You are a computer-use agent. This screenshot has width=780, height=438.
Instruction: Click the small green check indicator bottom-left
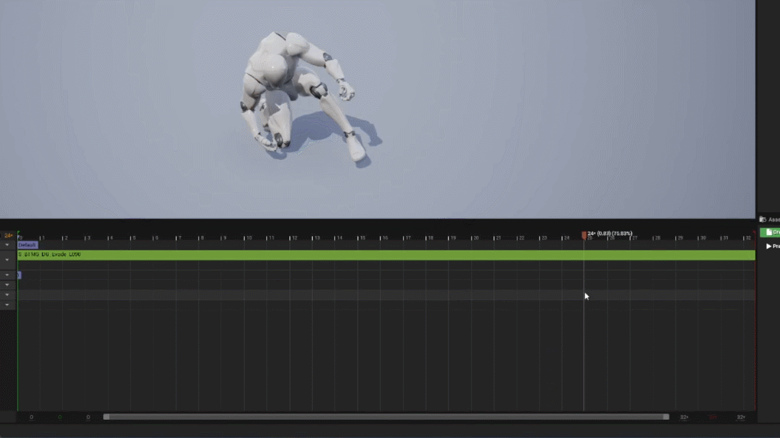(60, 417)
